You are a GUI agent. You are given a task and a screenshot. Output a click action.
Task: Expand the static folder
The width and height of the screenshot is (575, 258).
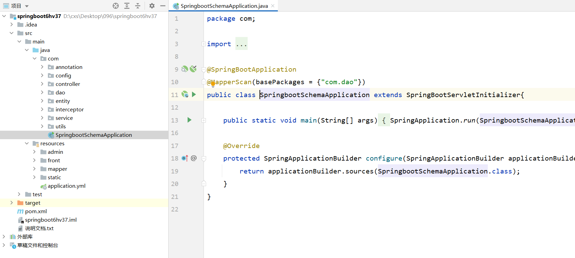[35, 177]
